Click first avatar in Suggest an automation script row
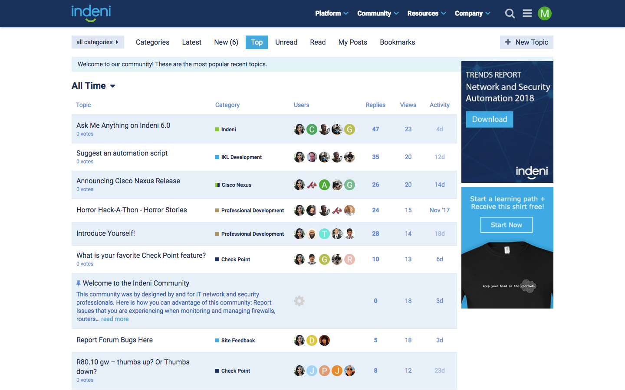The height and width of the screenshot is (390, 625). (x=299, y=157)
